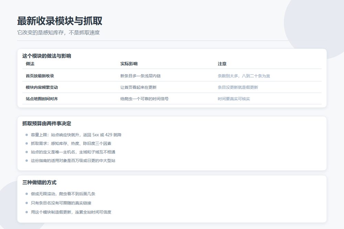
Task: Click bullet 用这个模块制造假更新
Action: (x=71, y=212)
